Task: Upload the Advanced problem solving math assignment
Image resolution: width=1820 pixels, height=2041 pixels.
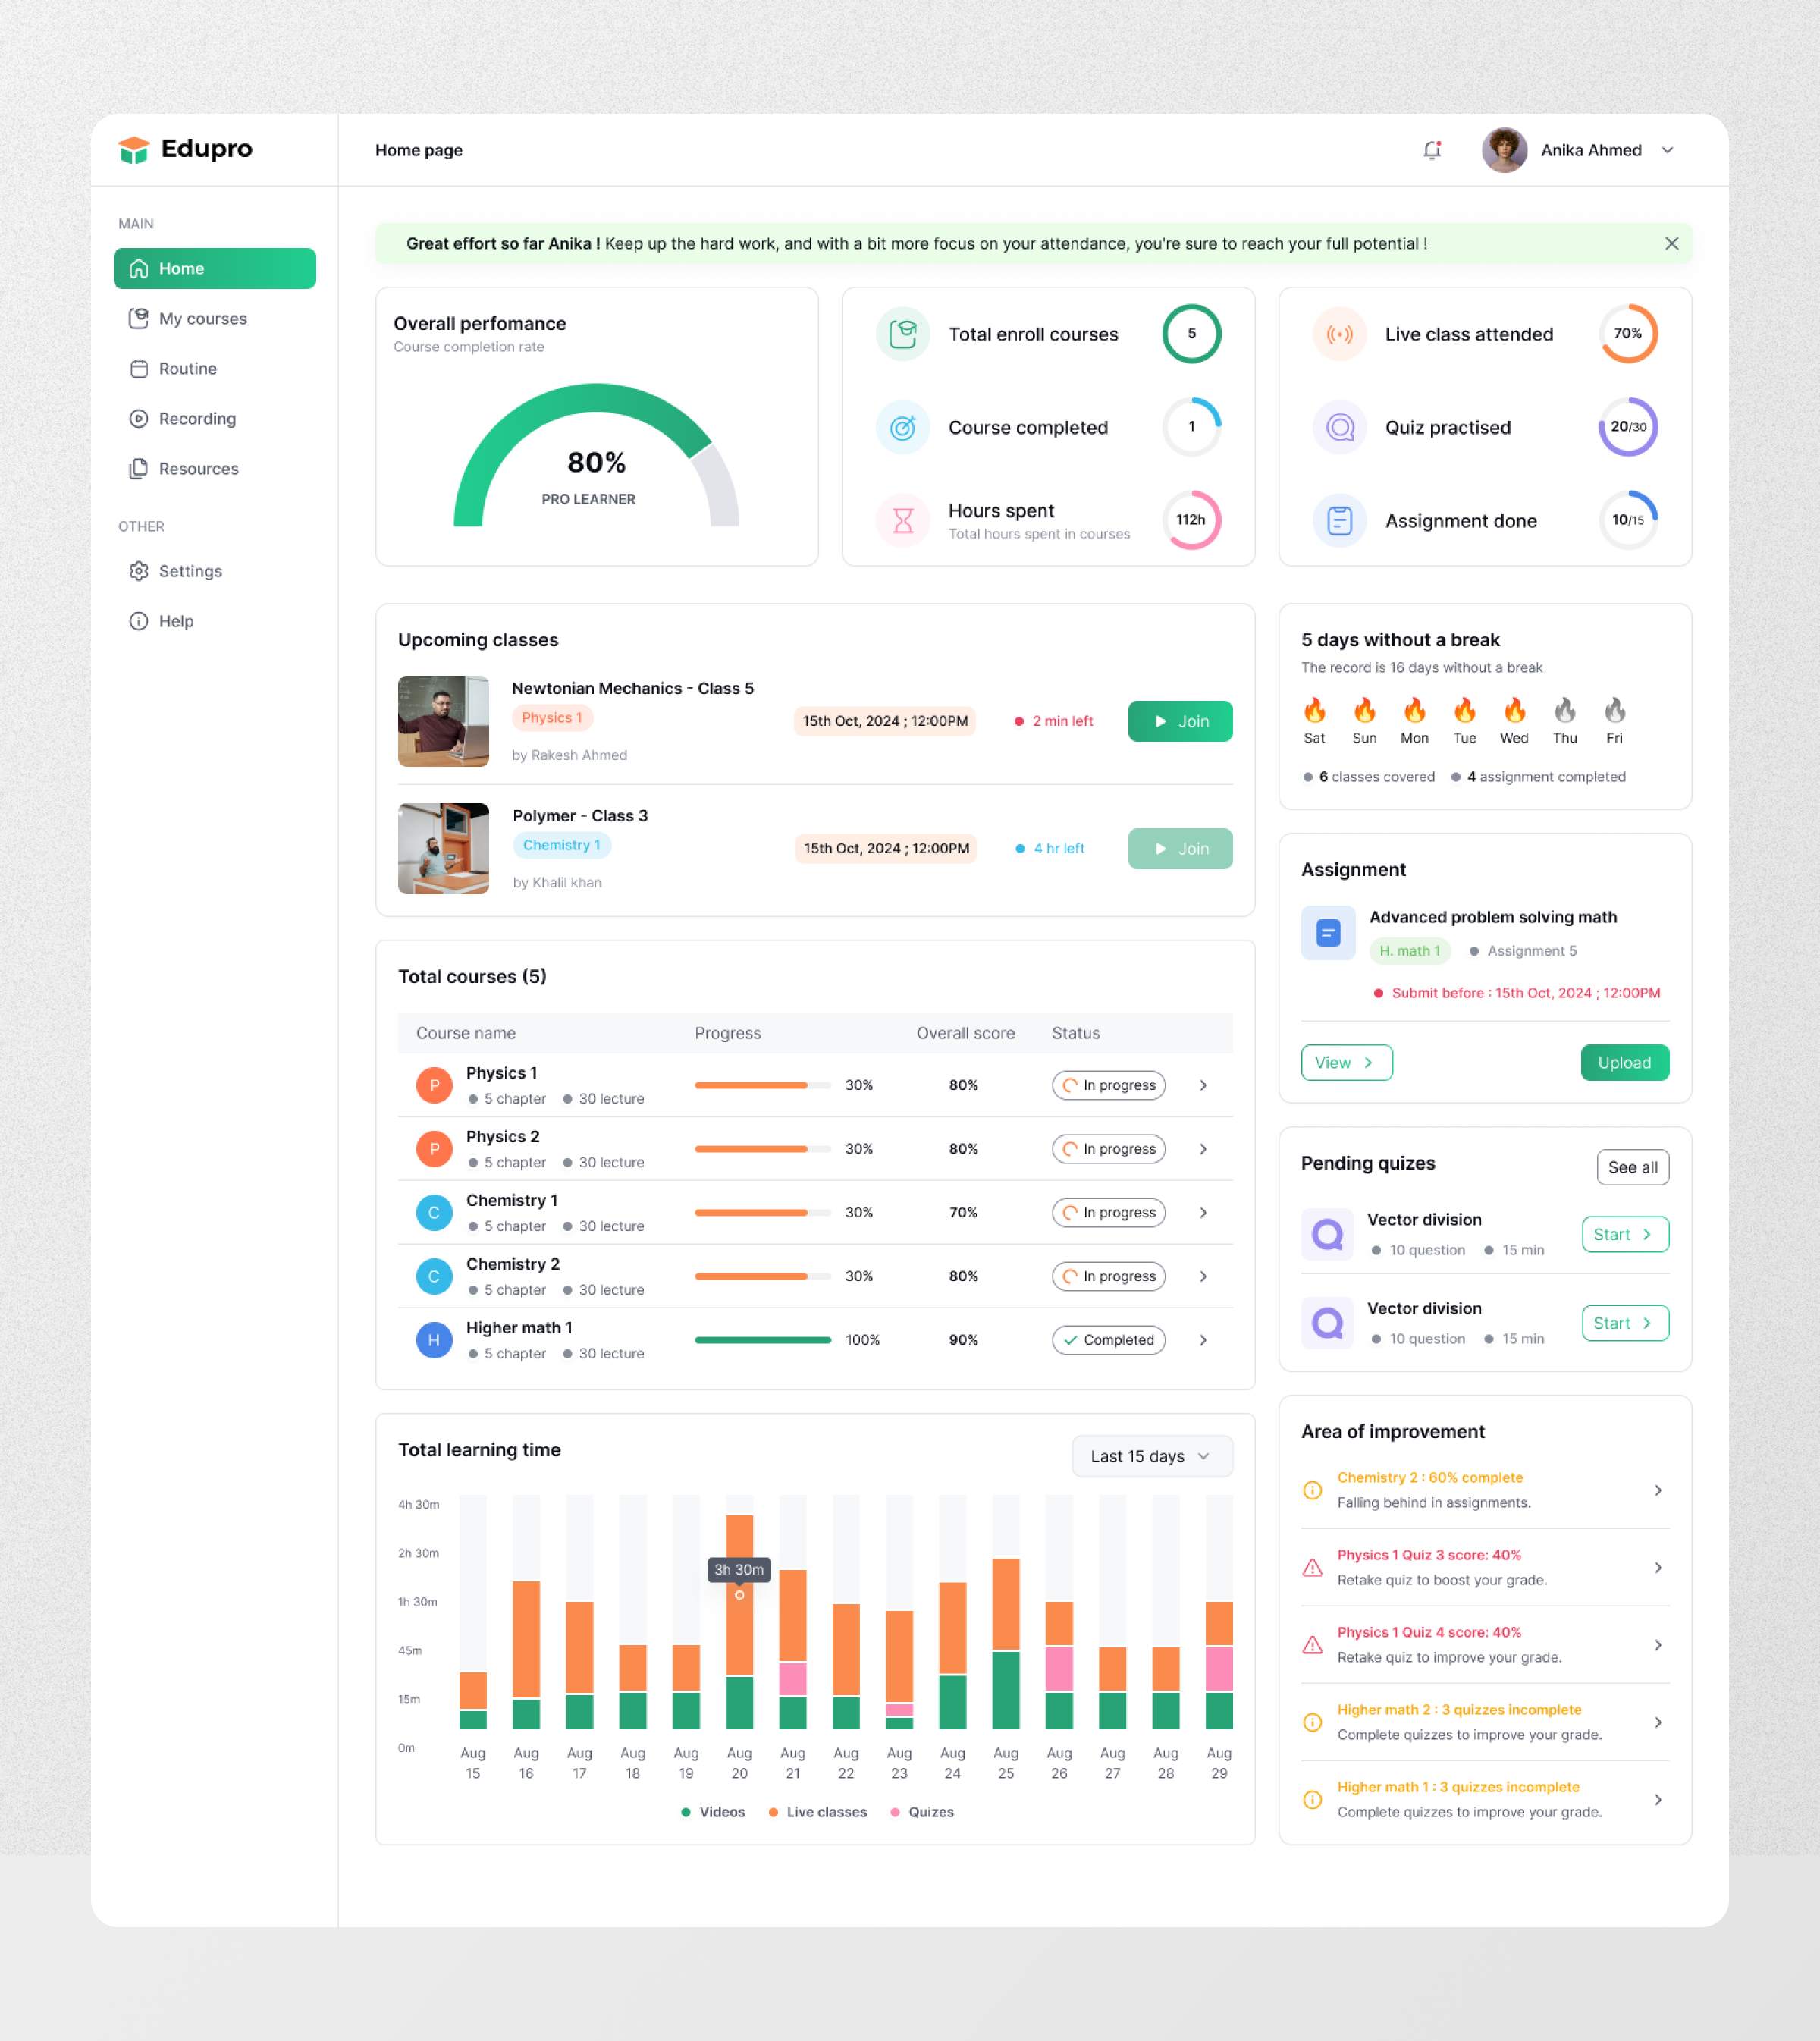Action: 1624,1062
